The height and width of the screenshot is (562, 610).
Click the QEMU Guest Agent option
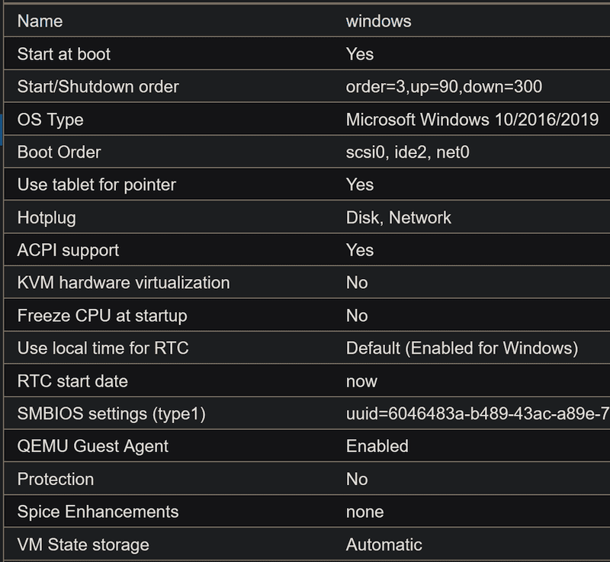click(x=92, y=446)
